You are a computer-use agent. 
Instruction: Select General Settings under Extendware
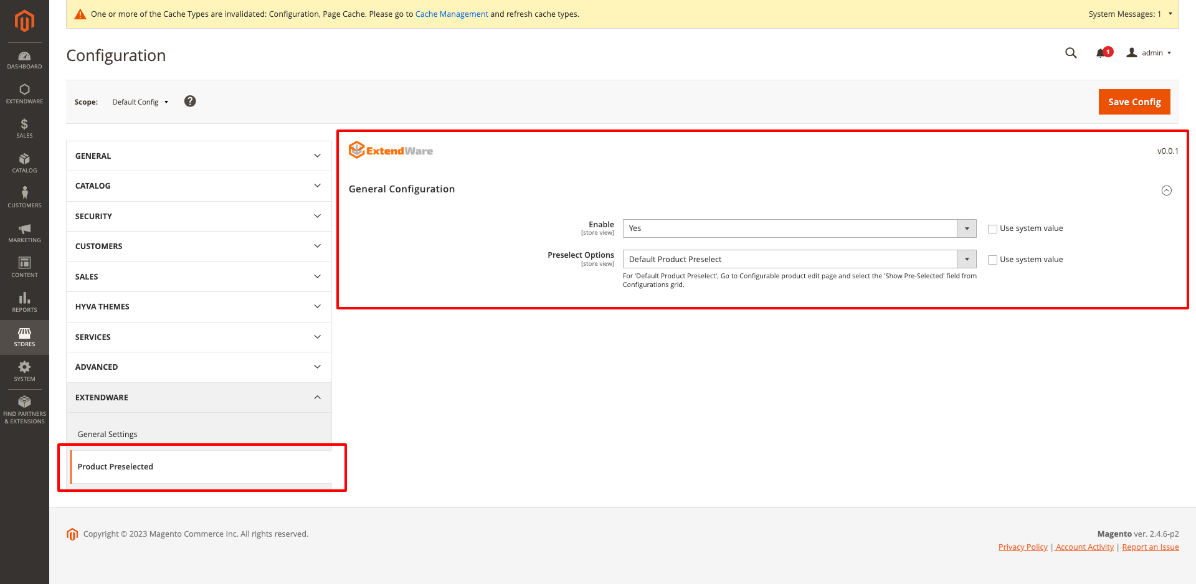pyautogui.click(x=107, y=435)
